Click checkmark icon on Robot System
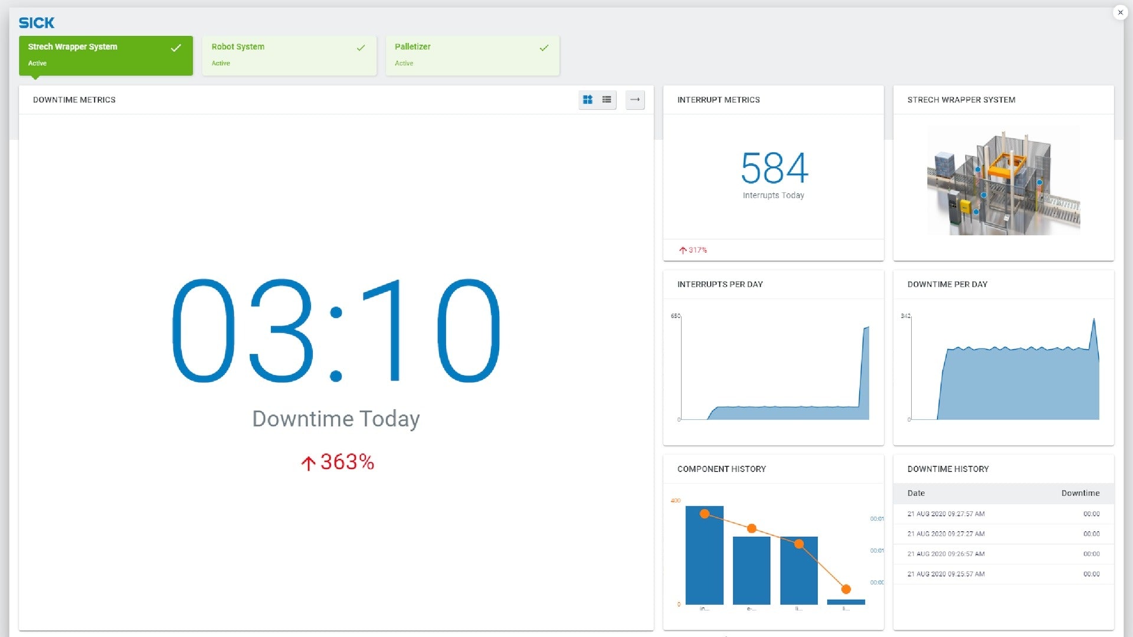Viewport: 1133px width, 637px height. pos(361,48)
